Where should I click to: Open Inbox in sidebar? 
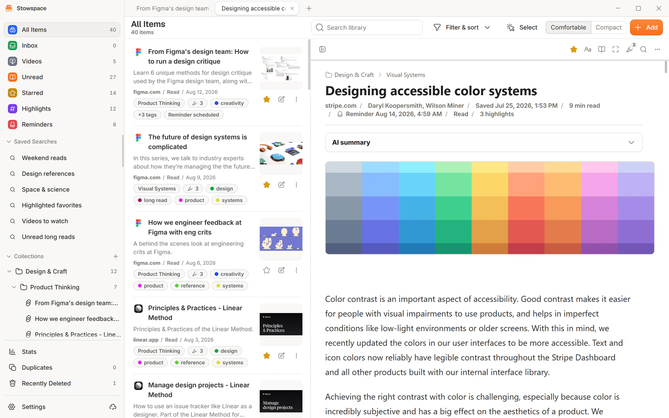(62, 46)
